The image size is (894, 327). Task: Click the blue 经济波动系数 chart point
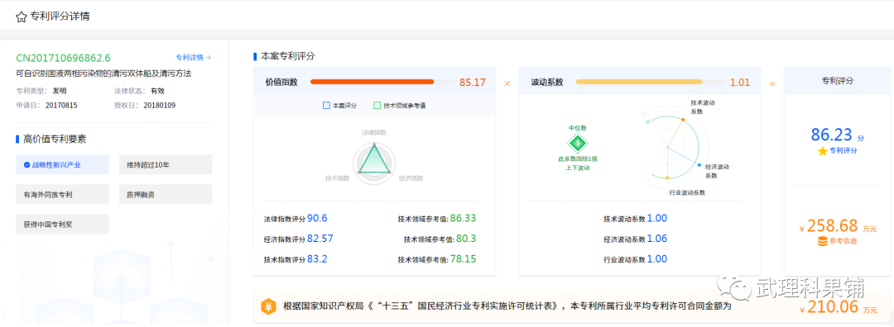coord(699,165)
